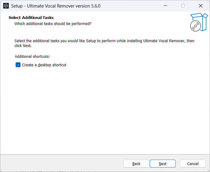
Task: Click the greyed-out maximize button
Action: tap(183, 6)
